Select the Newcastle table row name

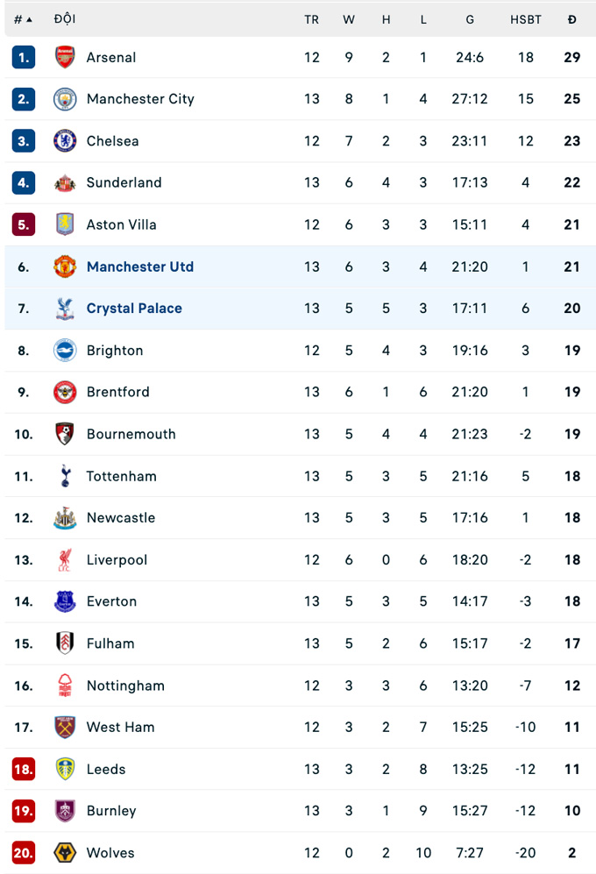pyautogui.click(x=121, y=518)
